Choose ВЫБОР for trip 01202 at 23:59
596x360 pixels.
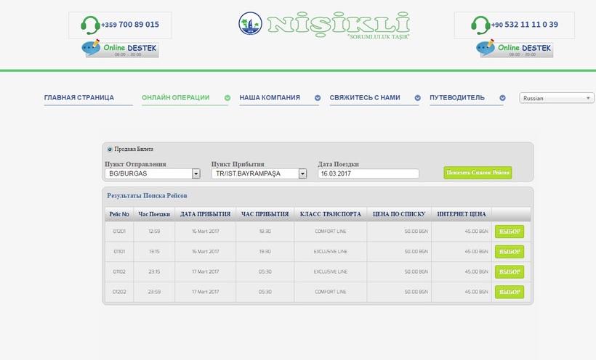[x=509, y=292]
